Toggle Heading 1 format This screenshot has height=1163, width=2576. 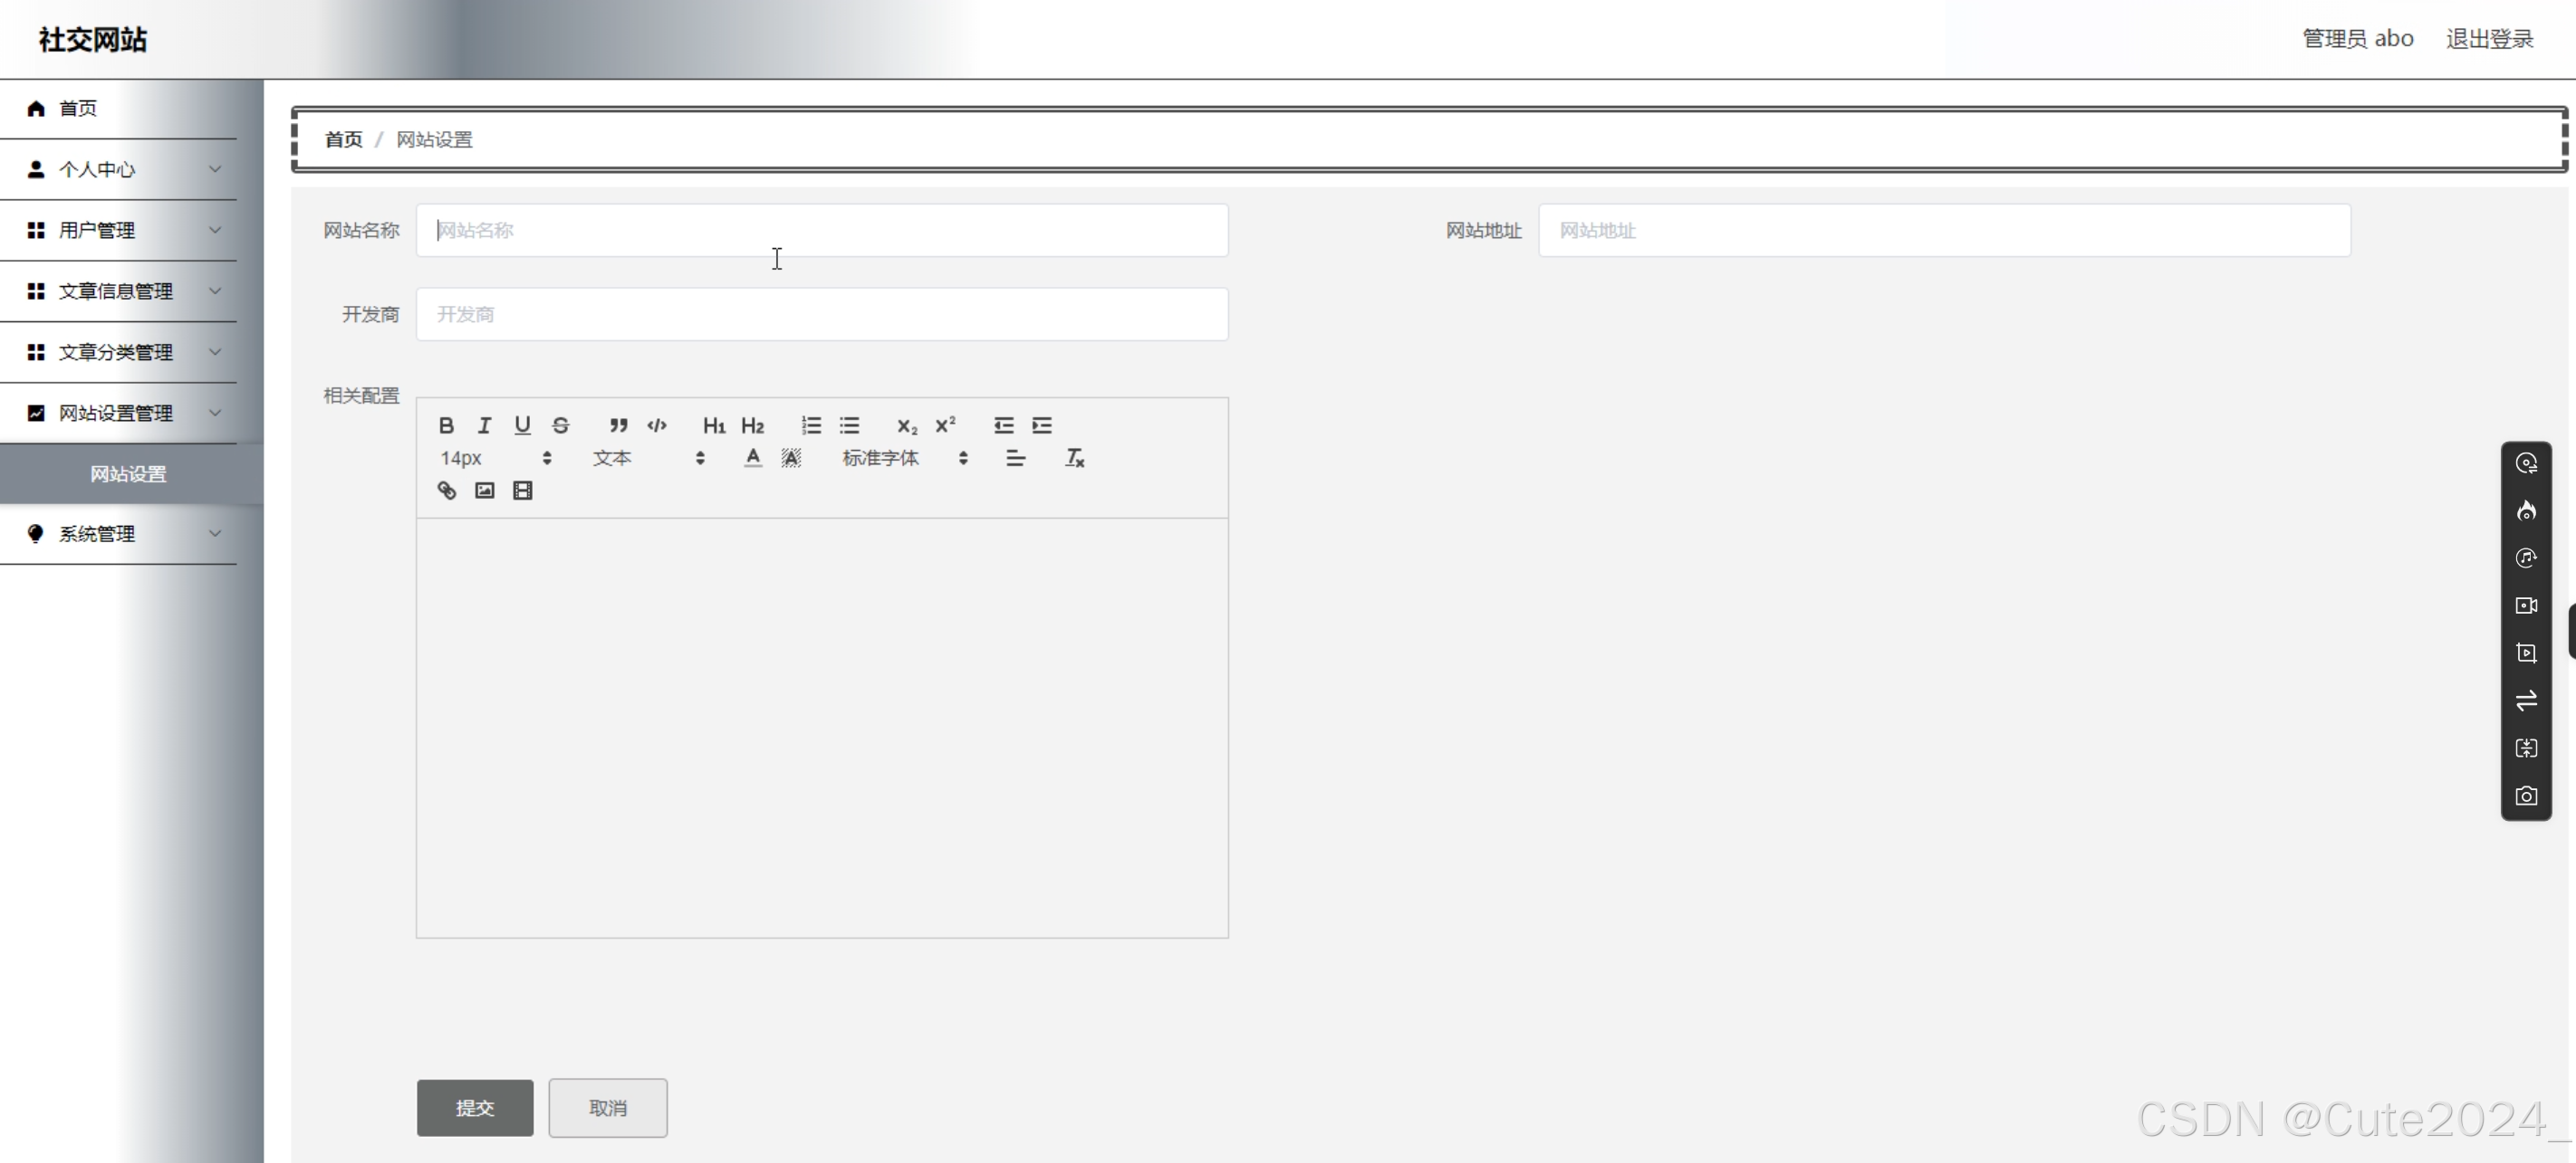click(713, 425)
